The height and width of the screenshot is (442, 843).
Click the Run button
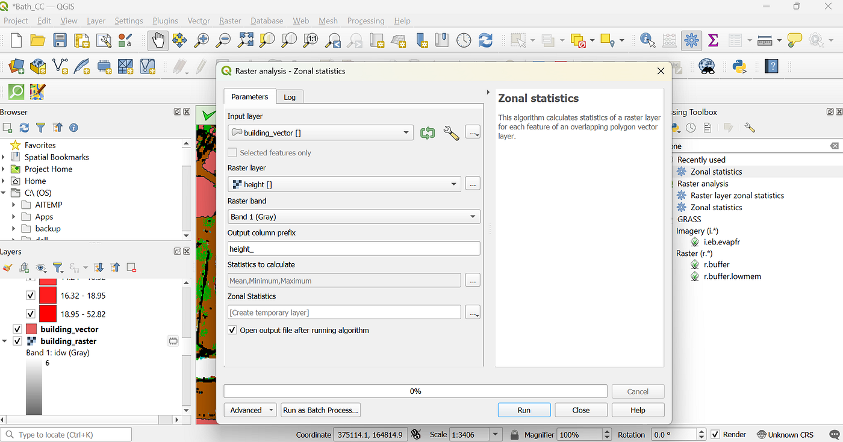[x=524, y=410]
